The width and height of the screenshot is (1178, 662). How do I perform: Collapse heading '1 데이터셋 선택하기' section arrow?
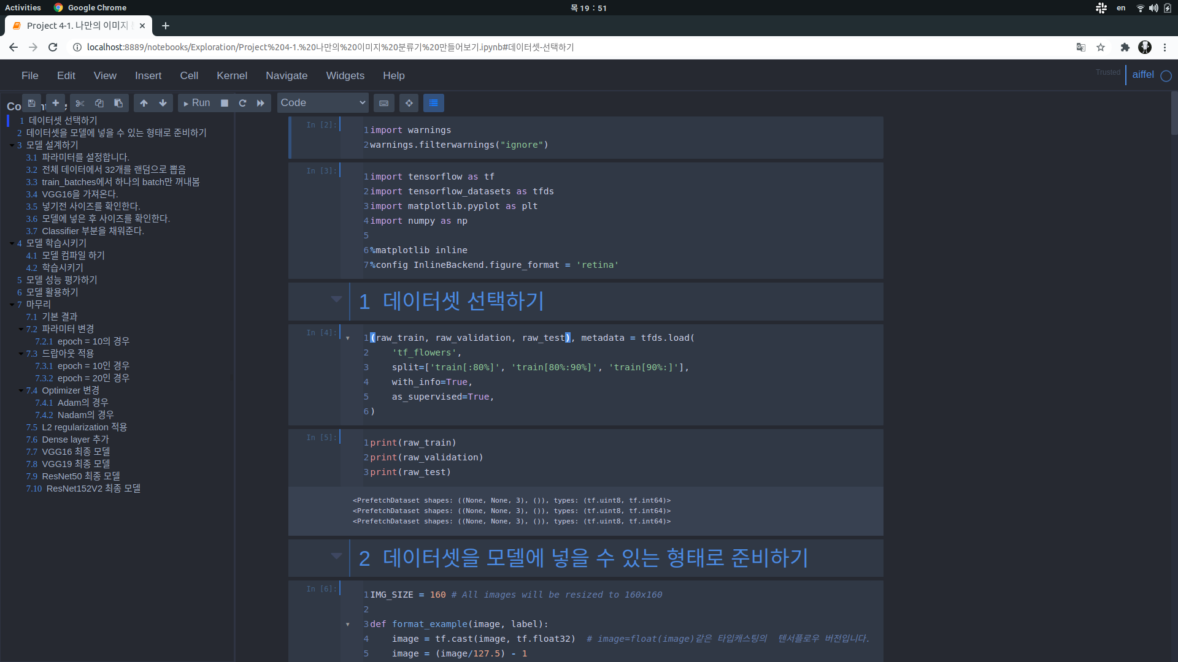[336, 299]
